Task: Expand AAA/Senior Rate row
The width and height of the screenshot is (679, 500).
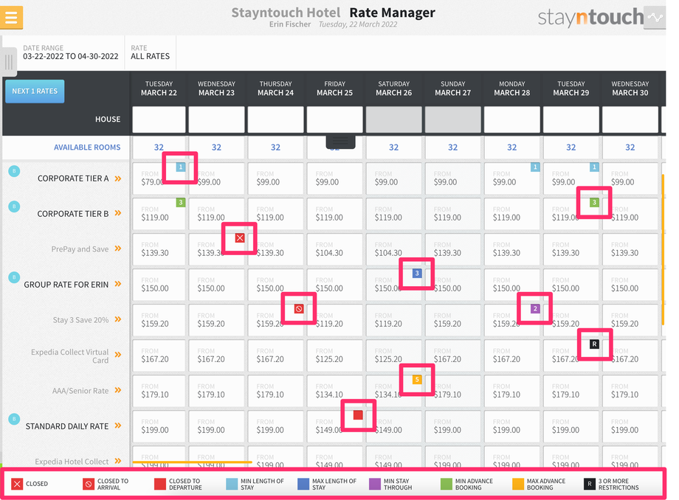Action: (118, 391)
